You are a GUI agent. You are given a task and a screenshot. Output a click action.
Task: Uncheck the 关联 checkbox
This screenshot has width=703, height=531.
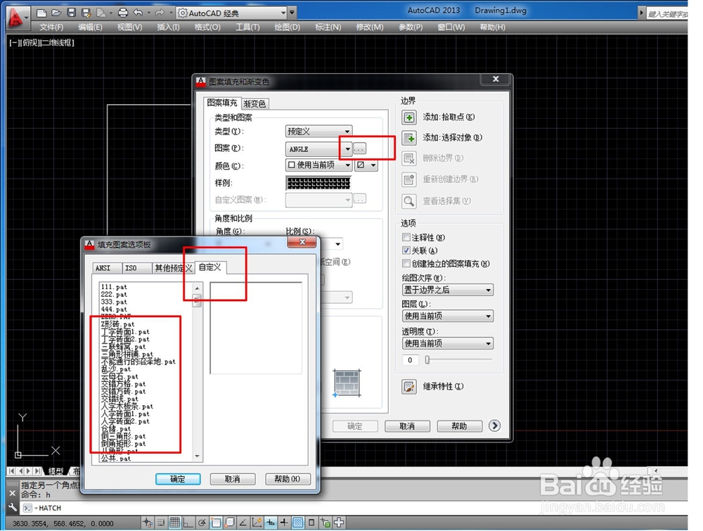click(x=406, y=250)
